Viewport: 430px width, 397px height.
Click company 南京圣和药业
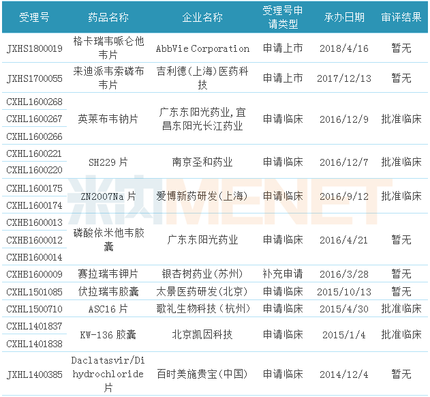(x=202, y=162)
